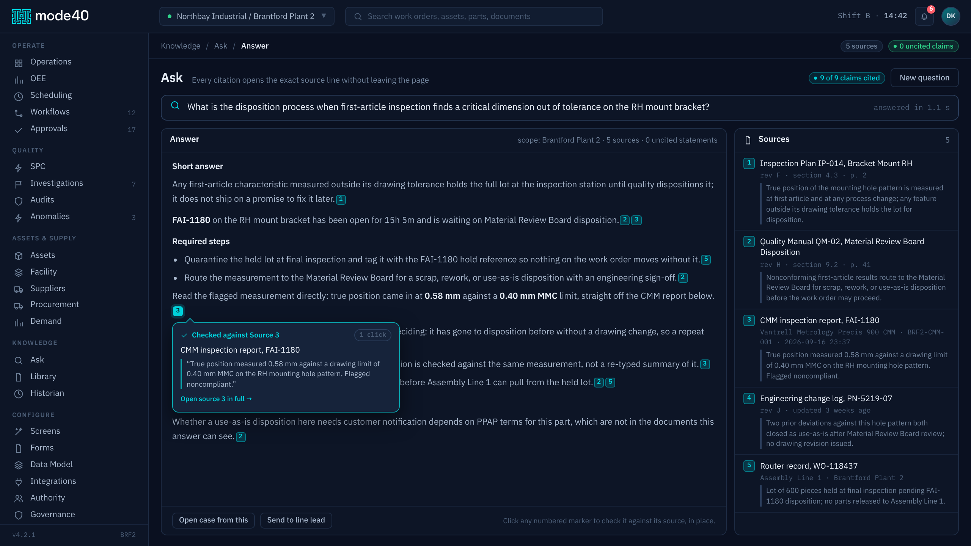The height and width of the screenshot is (546, 971).
Task: Click the Ask magnifier icon in sidebar
Action: (18, 361)
